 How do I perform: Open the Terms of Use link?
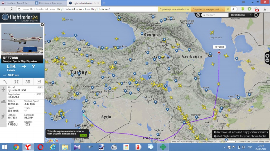[x=244, y=142]
